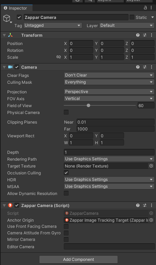Image resolution: width=156 pixels, height=265 pixels.
Task: Click the Position Z field
Action: tap(142, 44)
